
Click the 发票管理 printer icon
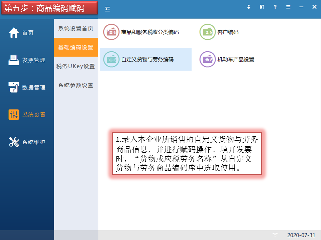click(14, 60)
